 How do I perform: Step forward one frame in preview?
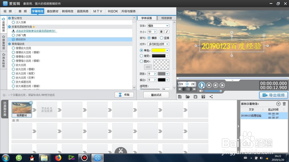[x=222, y=85]
